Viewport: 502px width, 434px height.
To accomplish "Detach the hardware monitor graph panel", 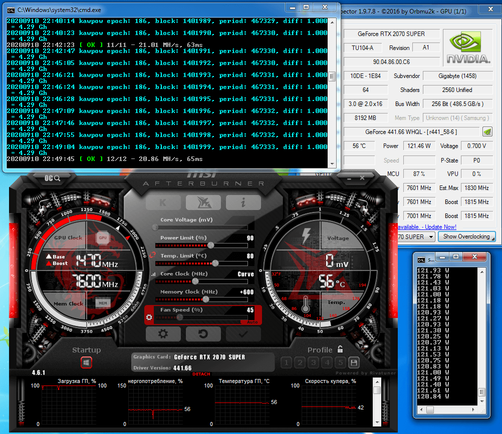I will tap(201, 374).
